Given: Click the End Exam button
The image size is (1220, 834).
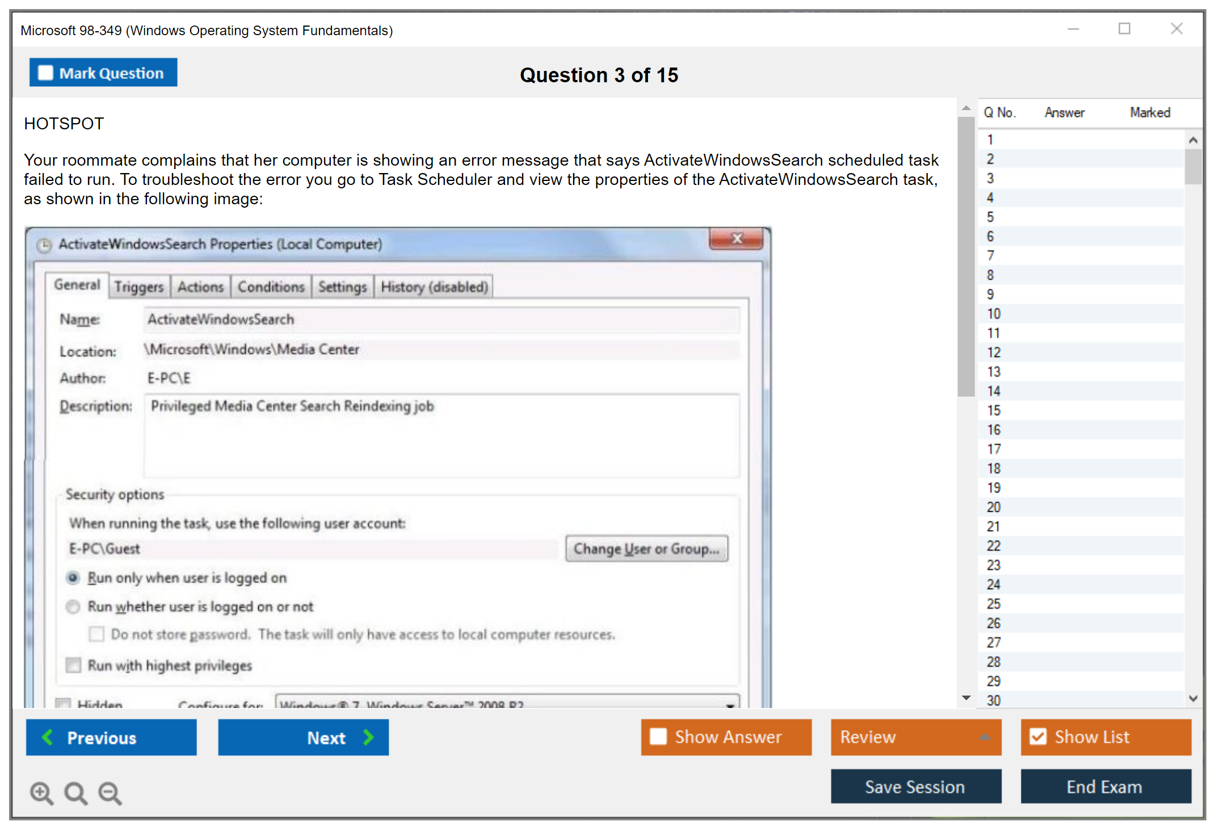Looking at the screenshot, I should pos(1105,786).
